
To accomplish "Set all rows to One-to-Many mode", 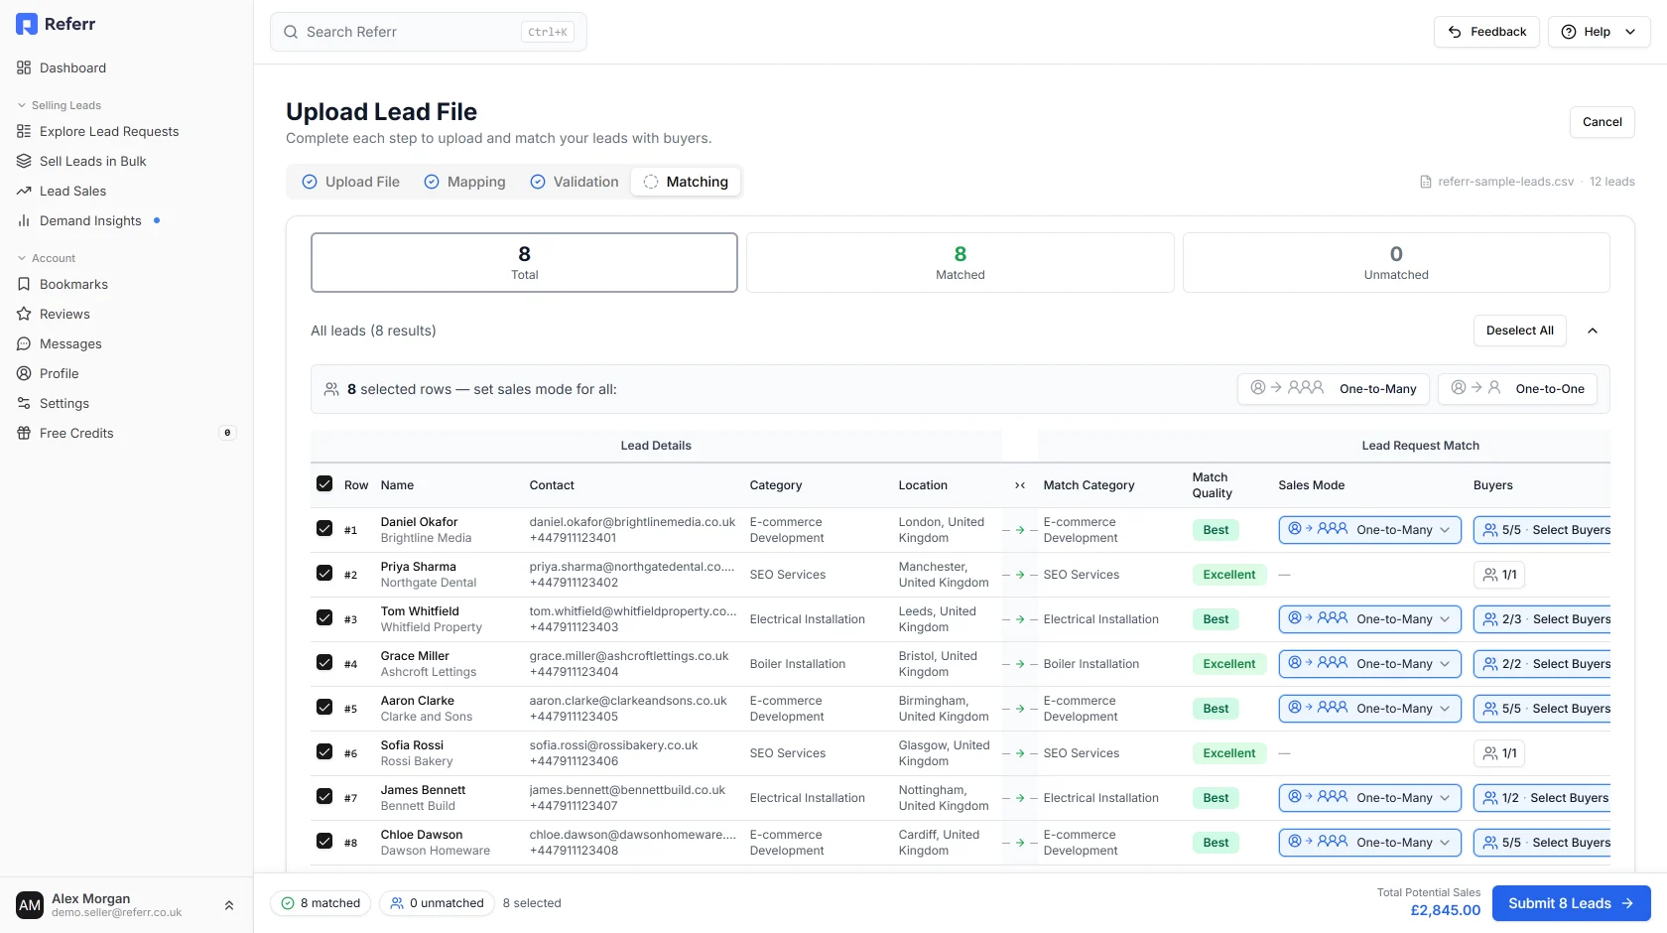I will point(1333,389).
